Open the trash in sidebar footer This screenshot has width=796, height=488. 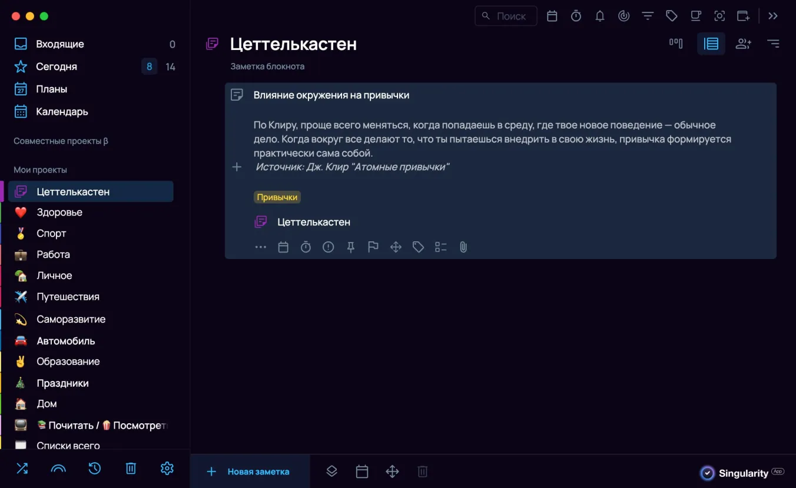tap(131, 469)
